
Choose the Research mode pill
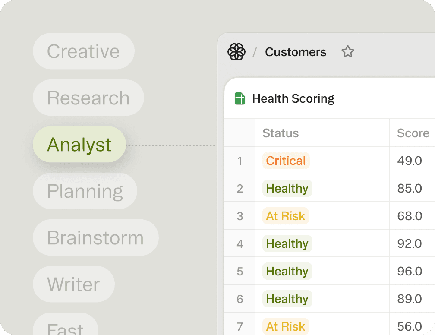coord(88,98)
